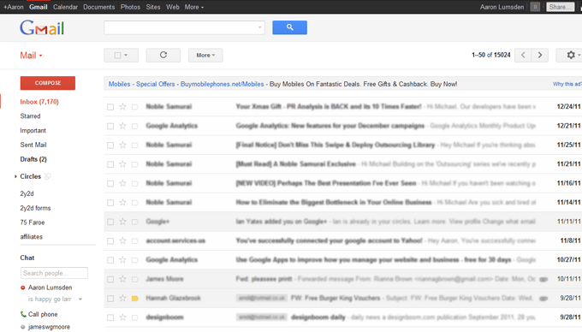Toggle importance marker on designboom email
Screen dimensions: 582x332
coord(135,317)
